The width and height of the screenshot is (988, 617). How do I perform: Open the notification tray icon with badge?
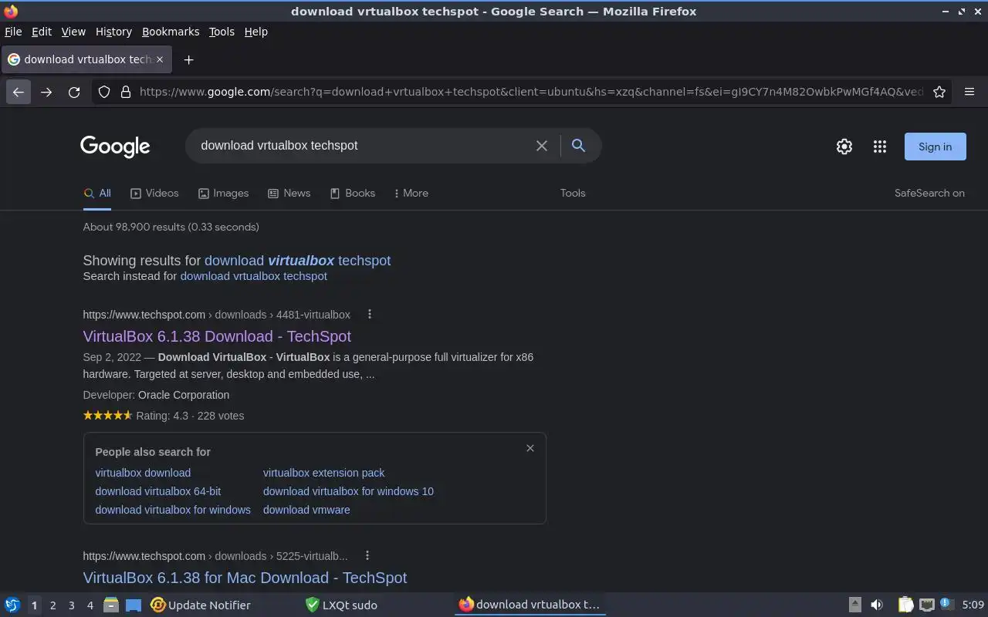click(946, 605)
